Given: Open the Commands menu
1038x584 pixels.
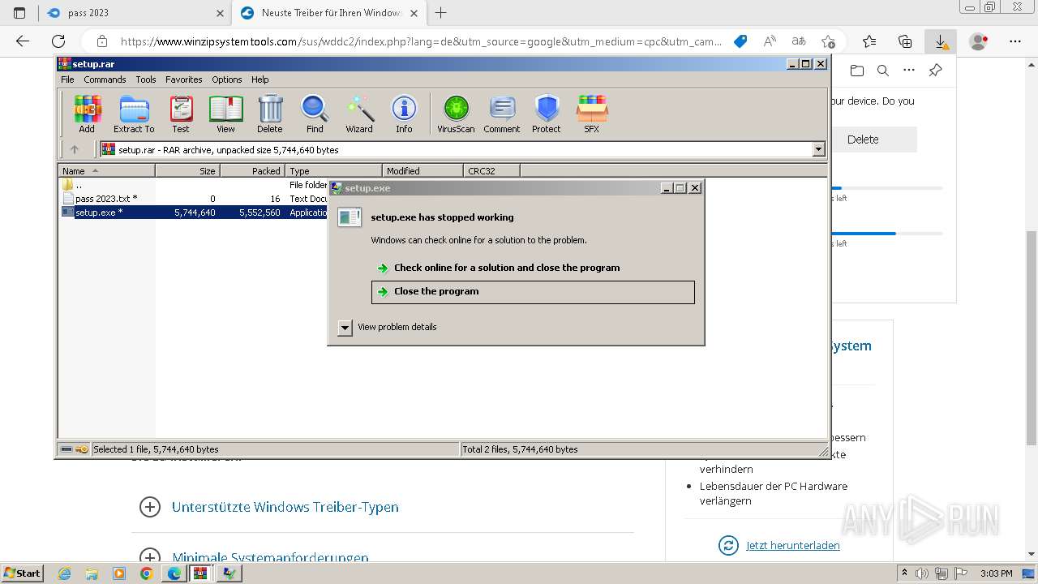Looking at the screenshot, I should click(x=105, y=79).
